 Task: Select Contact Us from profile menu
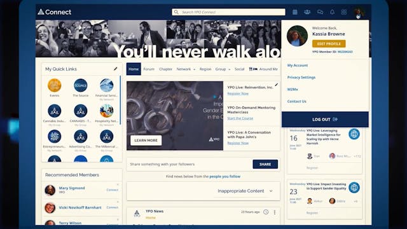297,101
